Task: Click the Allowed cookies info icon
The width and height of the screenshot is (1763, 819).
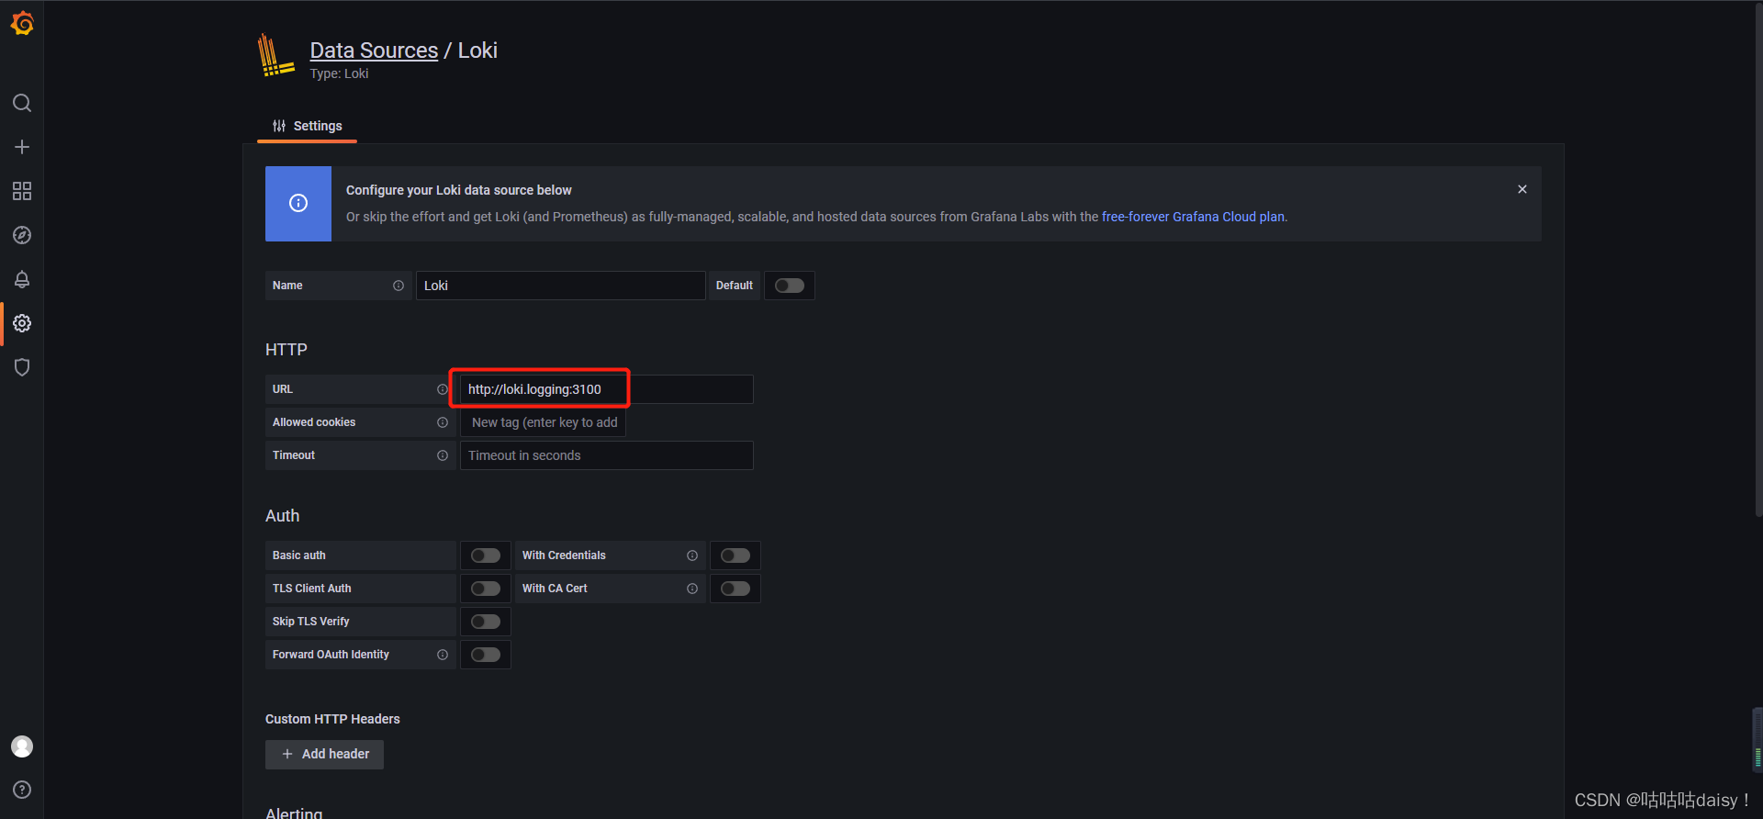Action: [443, 422]
